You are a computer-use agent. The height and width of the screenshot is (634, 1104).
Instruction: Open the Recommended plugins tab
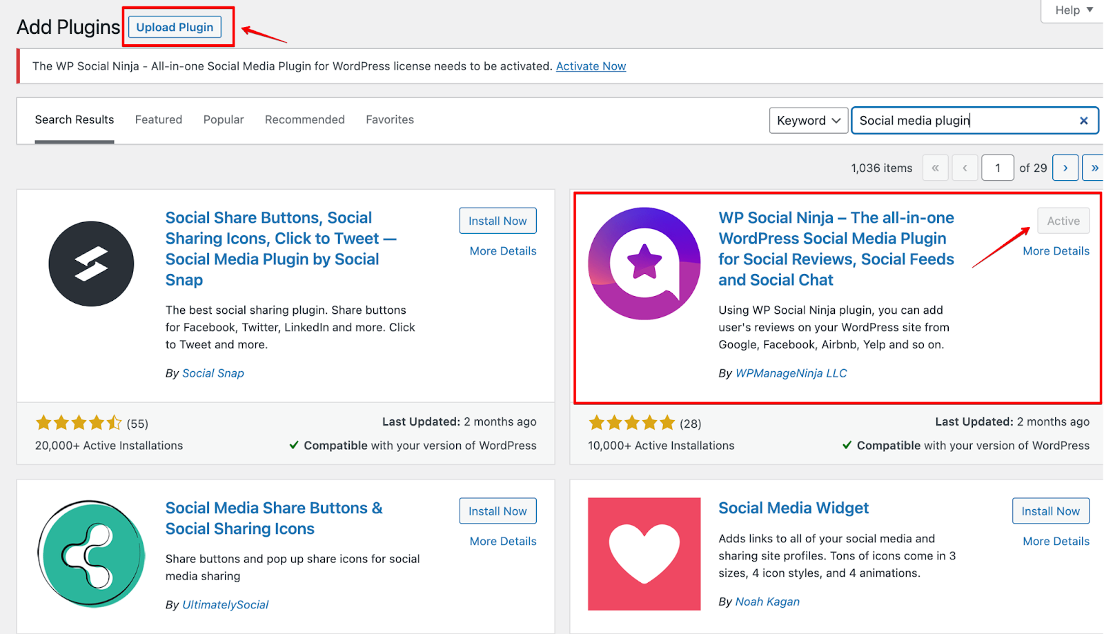click(305, 120)
